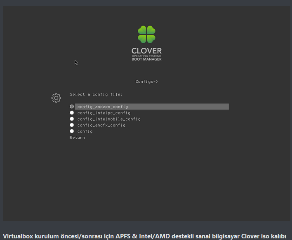Click the config_amdfx_config label text

point(101,125)
